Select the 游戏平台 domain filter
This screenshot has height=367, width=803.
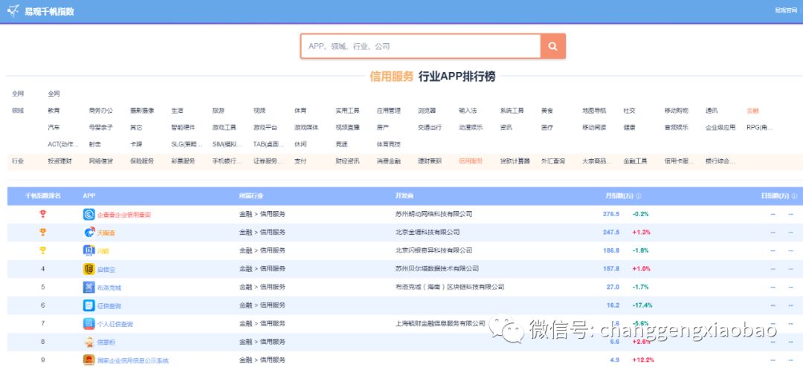tap(265, 128)
